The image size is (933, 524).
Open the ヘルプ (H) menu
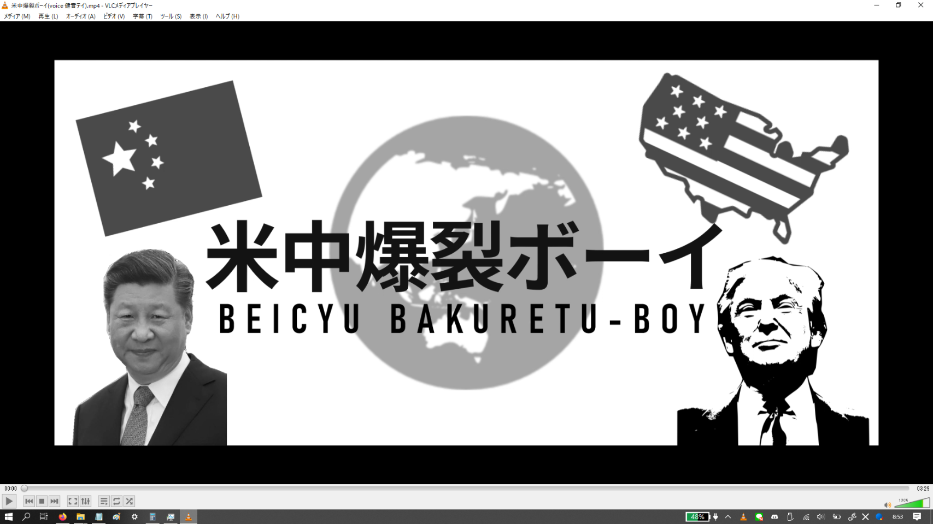(227, 16)
